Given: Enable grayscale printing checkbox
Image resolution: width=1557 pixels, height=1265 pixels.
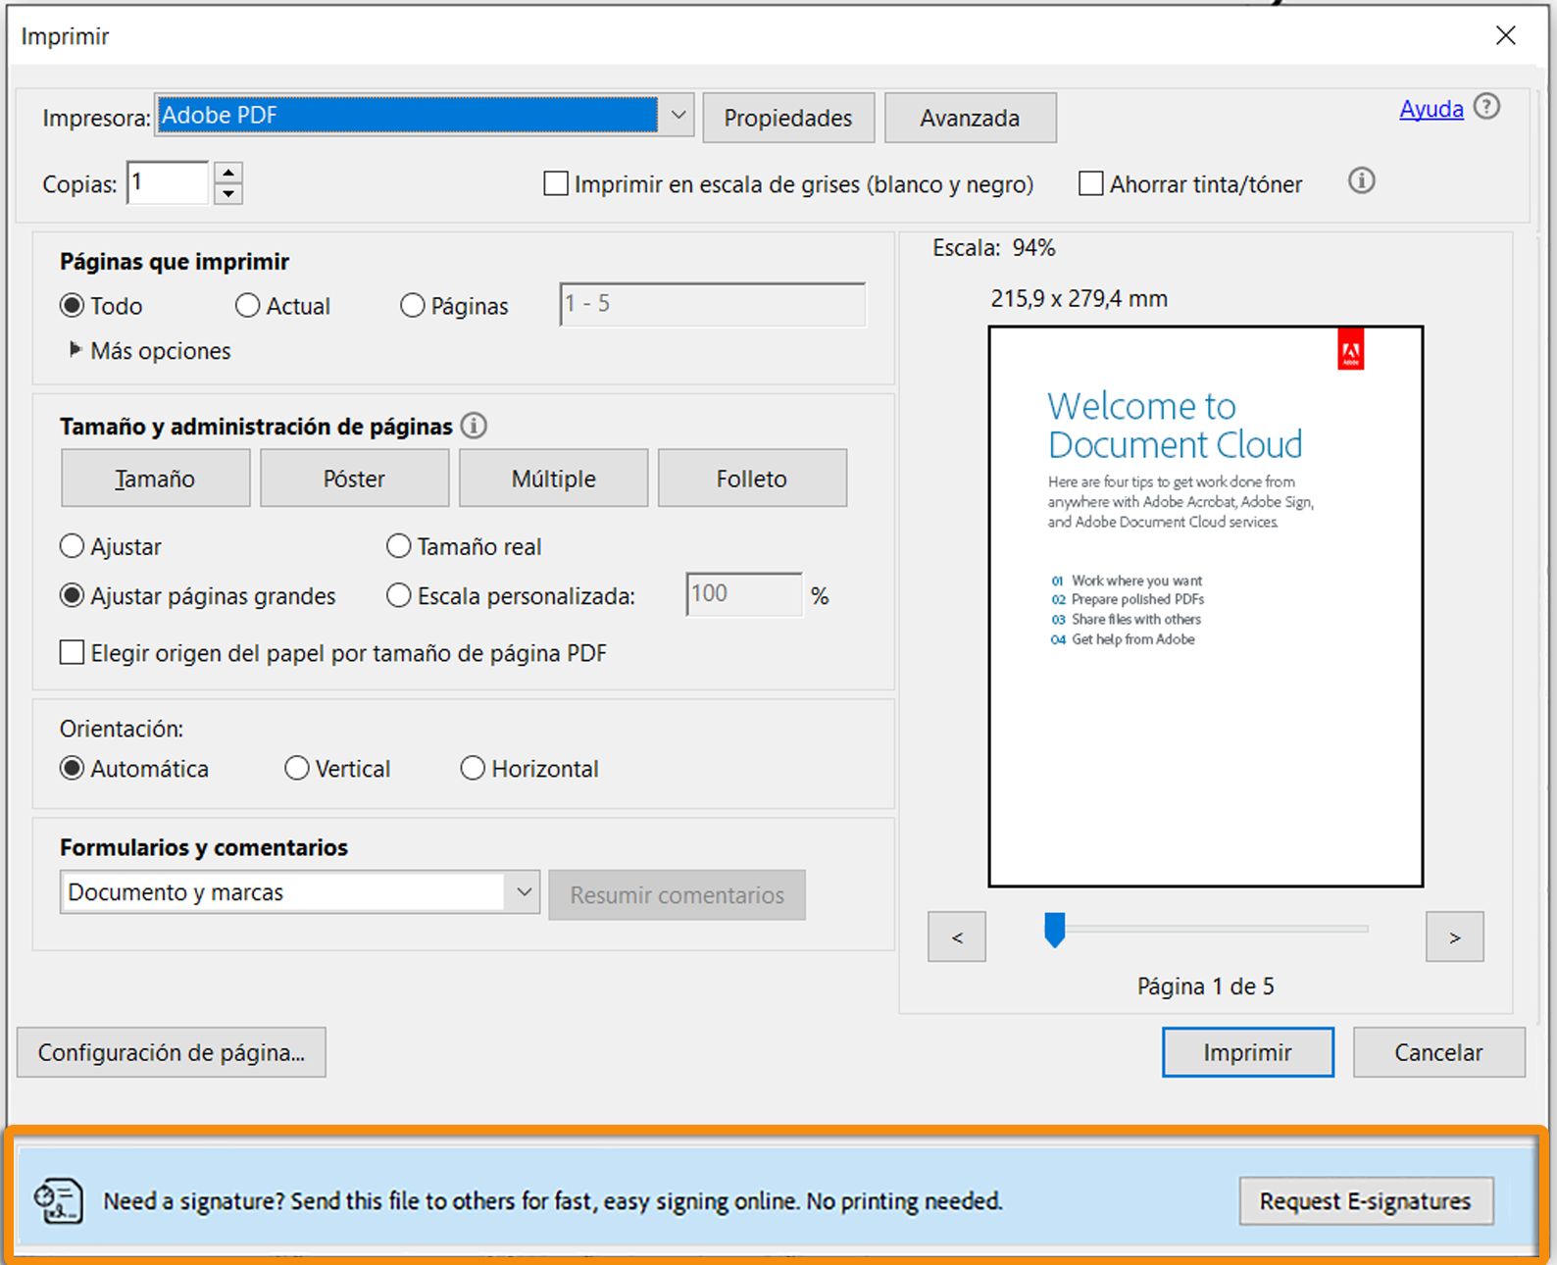Looking at the screenshot, I should tap(556, 183).
